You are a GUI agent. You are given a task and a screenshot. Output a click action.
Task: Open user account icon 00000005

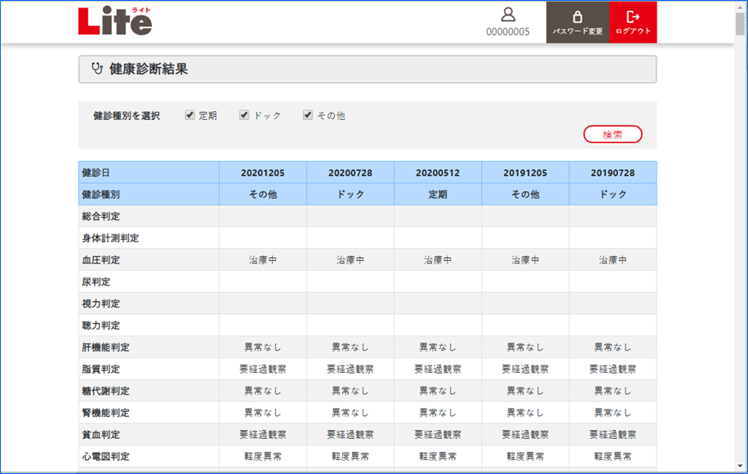coord(508,22)
